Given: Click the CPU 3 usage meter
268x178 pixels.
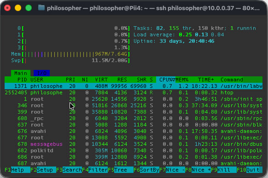Looking at the screenshot, I should click(x=74, y=48).
